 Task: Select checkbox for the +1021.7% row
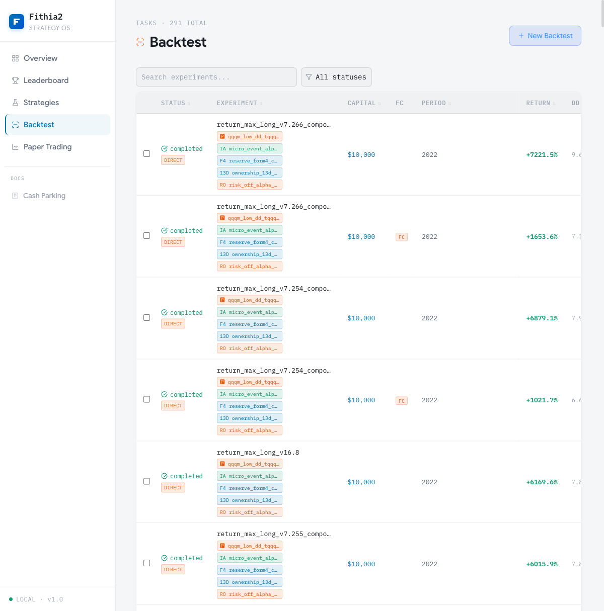(x=147, y=400)
